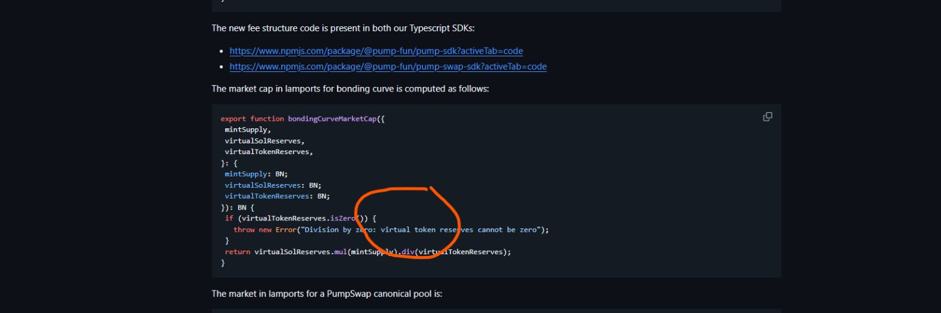Click the 'mintSupply,' parameter line
The image size is (941, 313).
pos(248,130)
